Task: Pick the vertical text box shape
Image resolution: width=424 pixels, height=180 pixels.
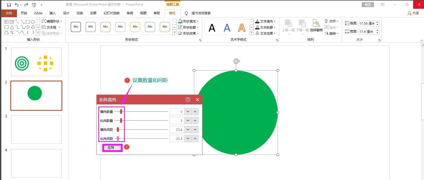Action: [x=12, y=22]
